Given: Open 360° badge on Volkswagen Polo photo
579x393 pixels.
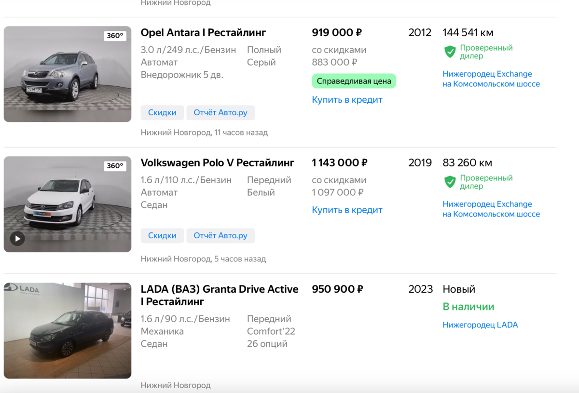Looking at the screenshot, I should coord(115,166).
